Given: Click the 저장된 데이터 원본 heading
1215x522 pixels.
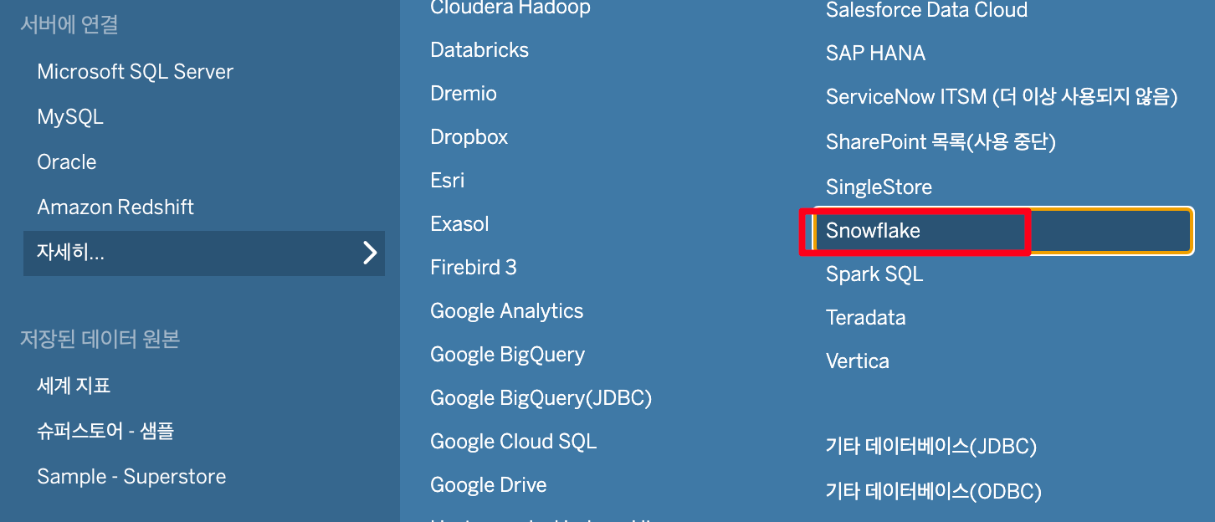Looking at the screenshot, I should [100, 340].
